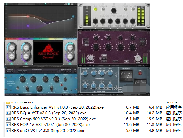The width and height of the screenshot is (183, 138).
Task: Select the R channel button on EQP-1A
Action: 25,72
